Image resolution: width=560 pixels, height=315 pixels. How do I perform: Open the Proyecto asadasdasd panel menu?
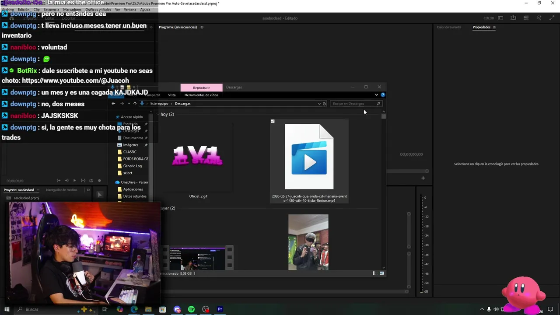click(38, 190)
